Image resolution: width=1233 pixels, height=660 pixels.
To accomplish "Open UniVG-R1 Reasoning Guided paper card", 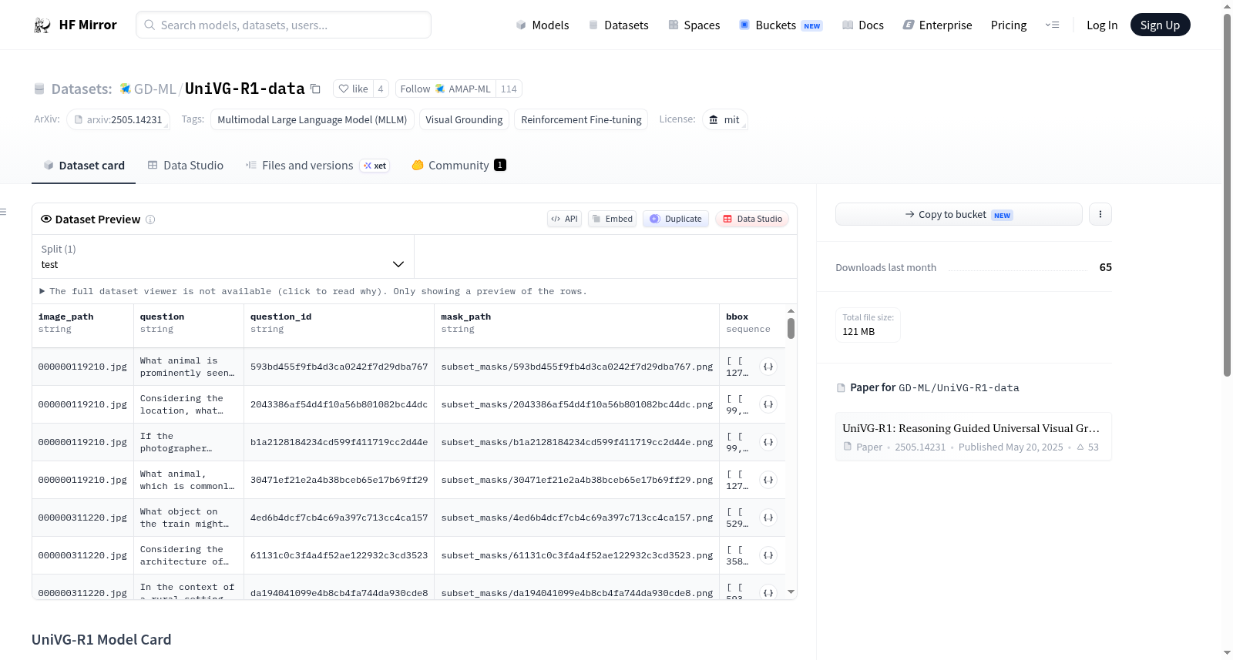I will tap(973, 437).
